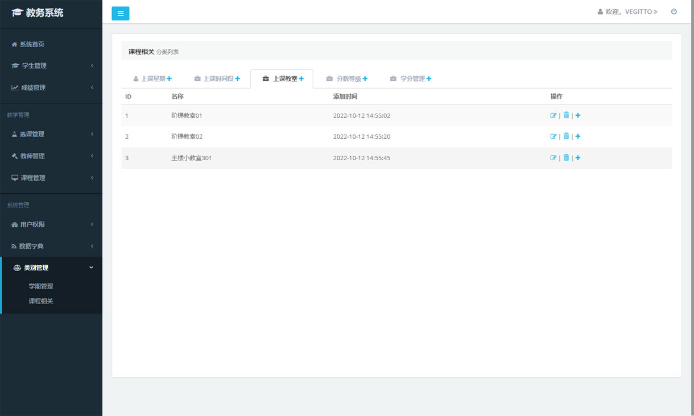The width and height of the screenshot is (694, 416).
Task: Delete the 主楼小教室301 classroom entry
Action: click(x=566, y=158)
